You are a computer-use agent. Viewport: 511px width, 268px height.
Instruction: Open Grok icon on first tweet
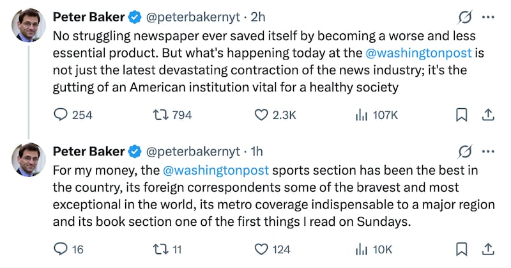click(466, 17)
